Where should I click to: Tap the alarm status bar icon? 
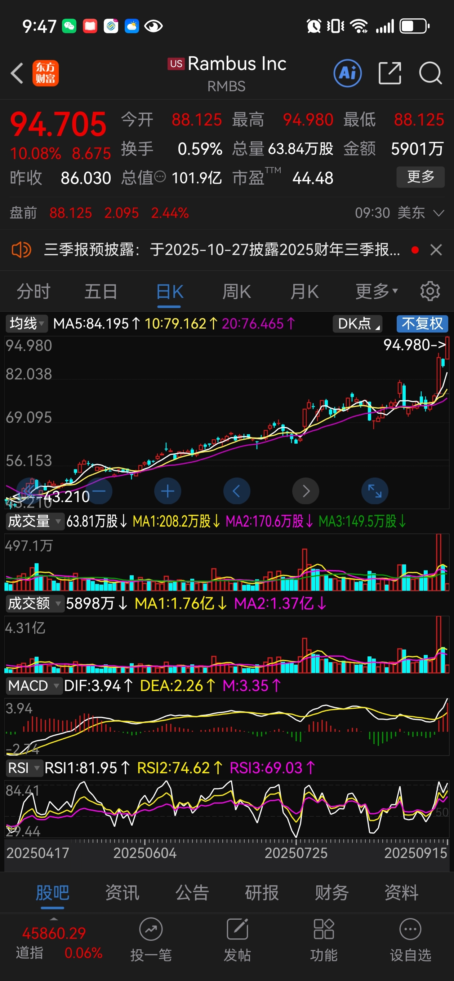tap(314, 26)
